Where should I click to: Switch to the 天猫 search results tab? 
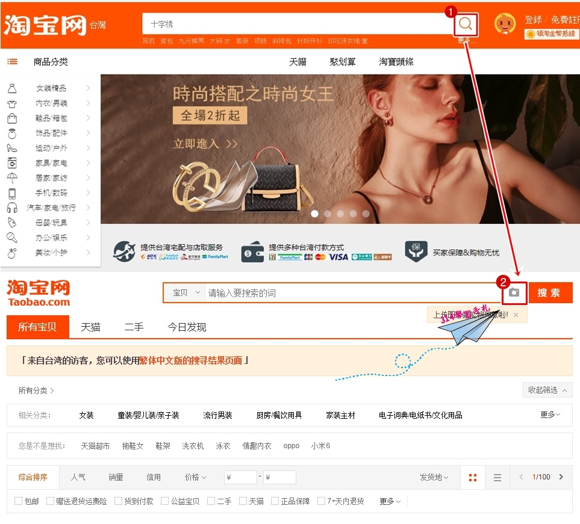point(90,327)
